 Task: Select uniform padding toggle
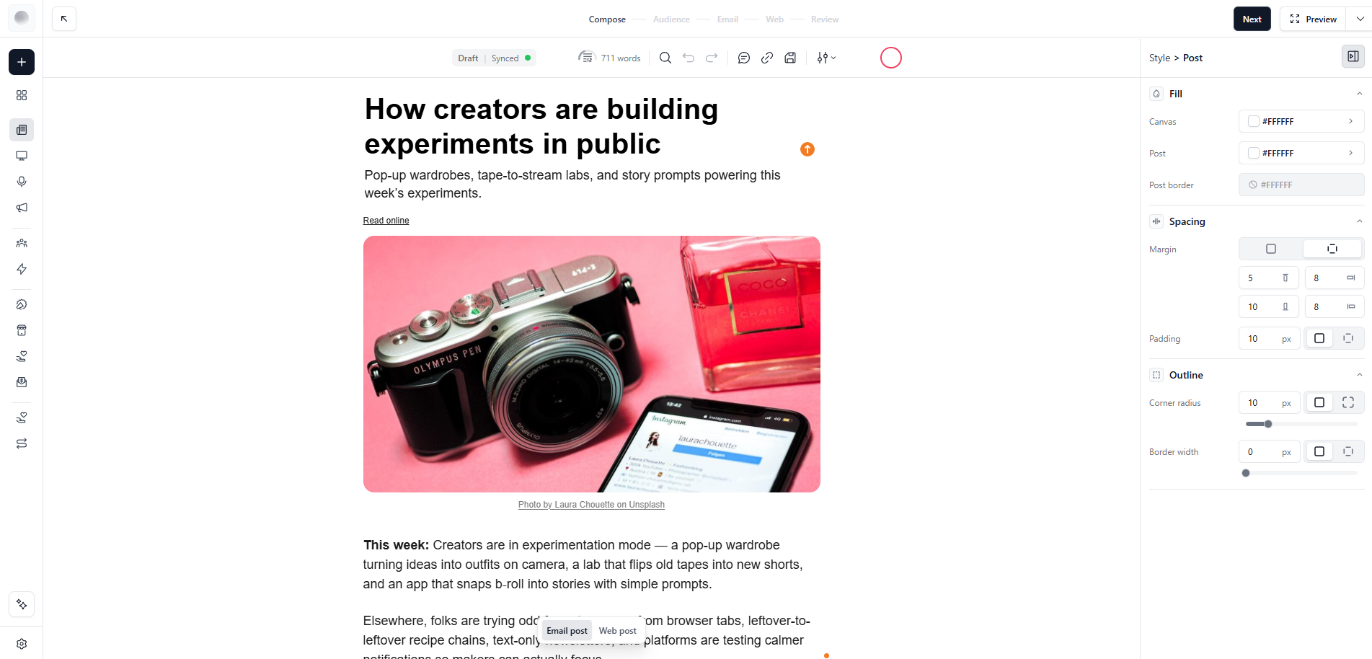point(1319,338)
